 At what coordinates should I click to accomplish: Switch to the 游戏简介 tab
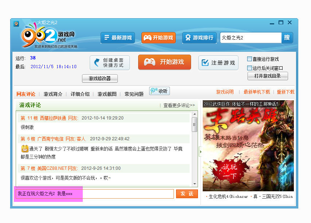[53, 94]
